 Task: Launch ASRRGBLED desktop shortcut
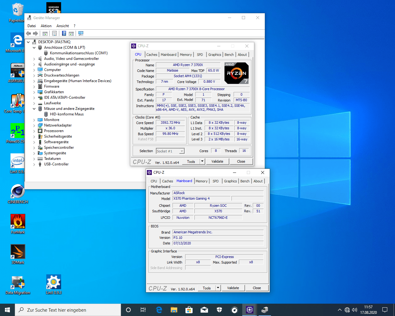click(x=18, y=73)
